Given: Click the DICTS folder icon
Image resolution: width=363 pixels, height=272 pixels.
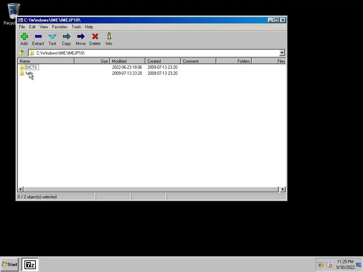Looking at the screenshot, I should point(22,67).
